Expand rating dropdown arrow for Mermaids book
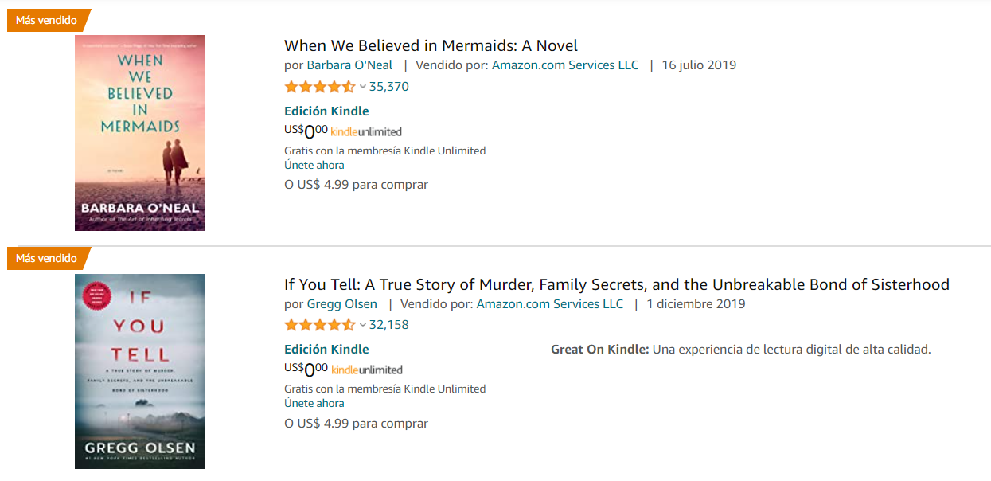991x481 pixels. click(363, 87)
